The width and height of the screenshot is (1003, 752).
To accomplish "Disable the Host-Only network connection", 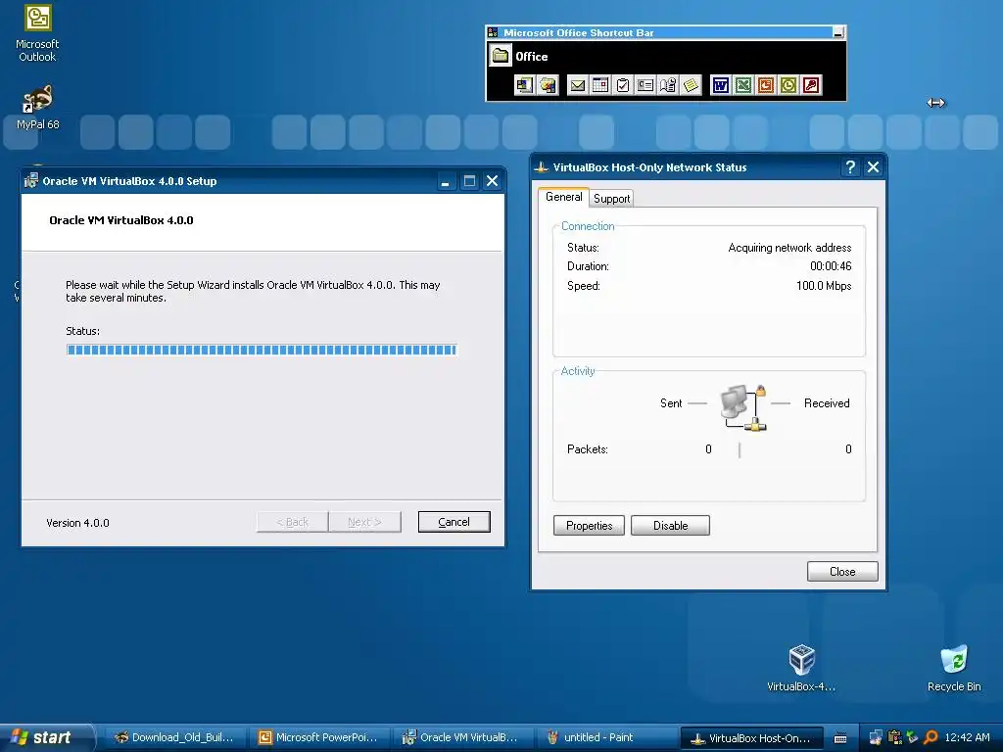I will (x=670, y=526).
